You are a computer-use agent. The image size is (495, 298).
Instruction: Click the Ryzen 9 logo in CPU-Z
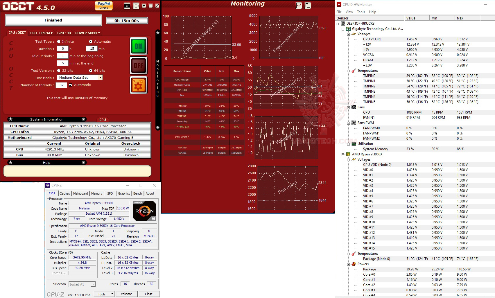145,211
